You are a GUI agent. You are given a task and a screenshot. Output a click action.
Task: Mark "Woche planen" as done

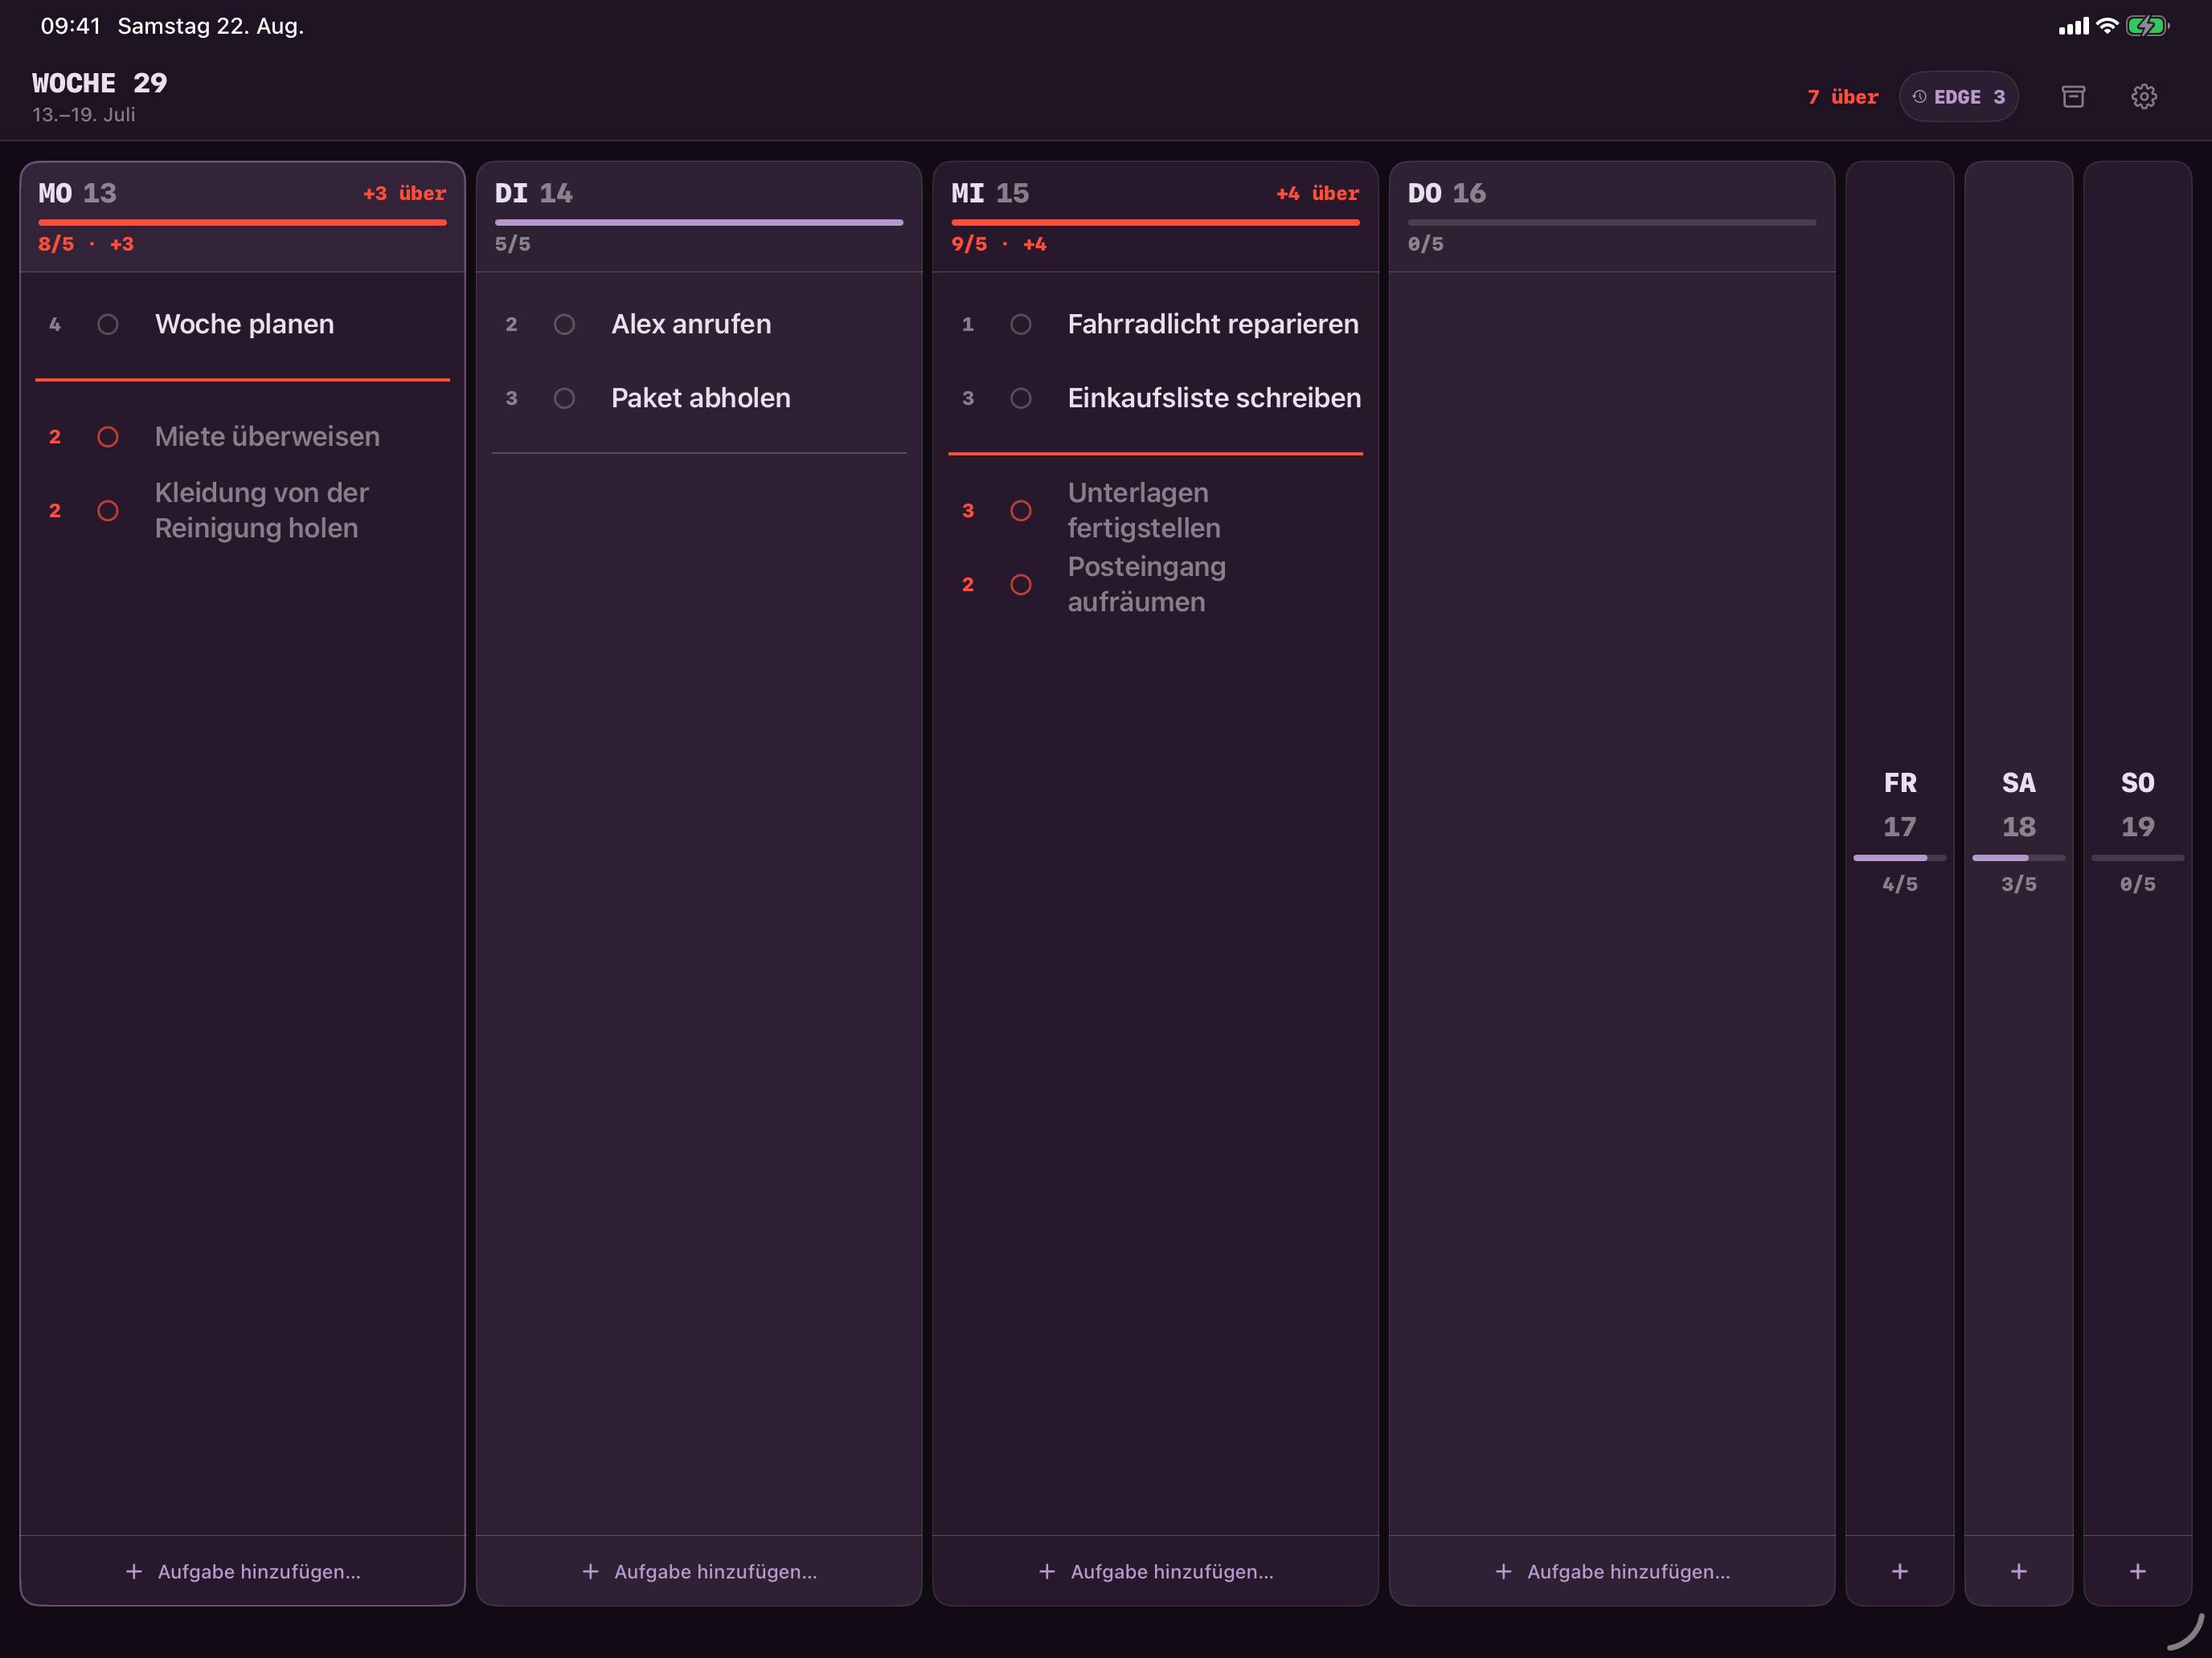pos(108,324)
